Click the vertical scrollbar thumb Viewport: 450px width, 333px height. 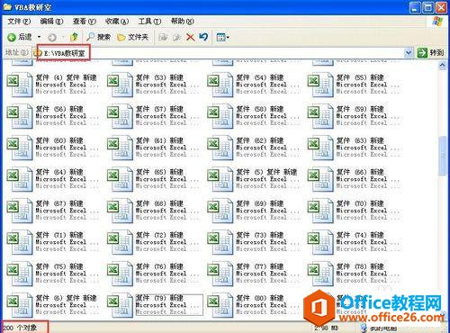tap(443, 155)
